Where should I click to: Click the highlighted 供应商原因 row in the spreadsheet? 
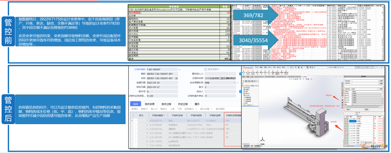coord(180,13)
